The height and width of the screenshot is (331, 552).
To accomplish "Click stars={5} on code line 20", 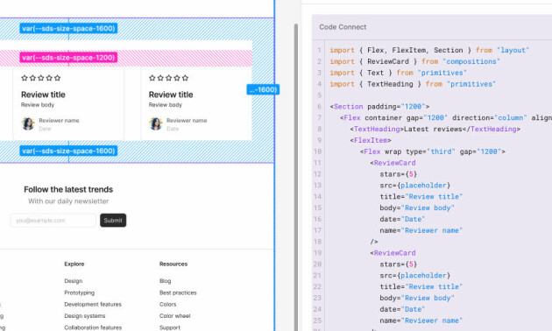I will point(398,264).
